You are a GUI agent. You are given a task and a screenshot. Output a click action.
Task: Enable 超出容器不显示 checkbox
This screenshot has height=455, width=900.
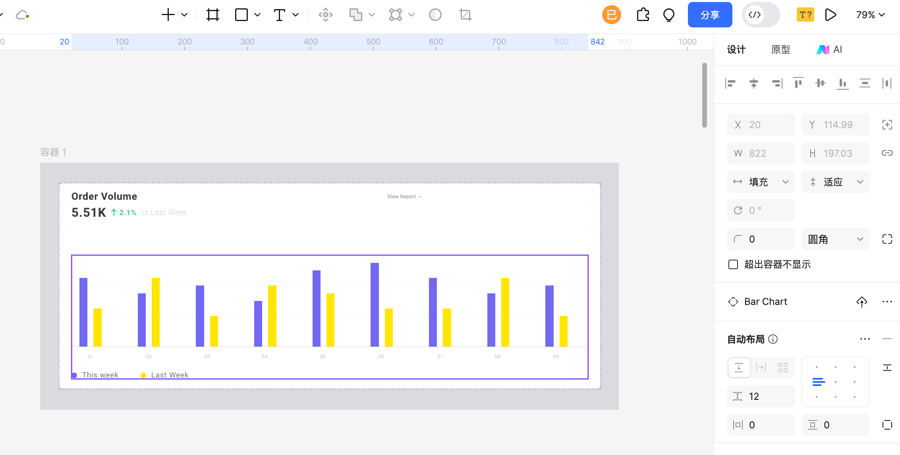click(x=733, y=264)
